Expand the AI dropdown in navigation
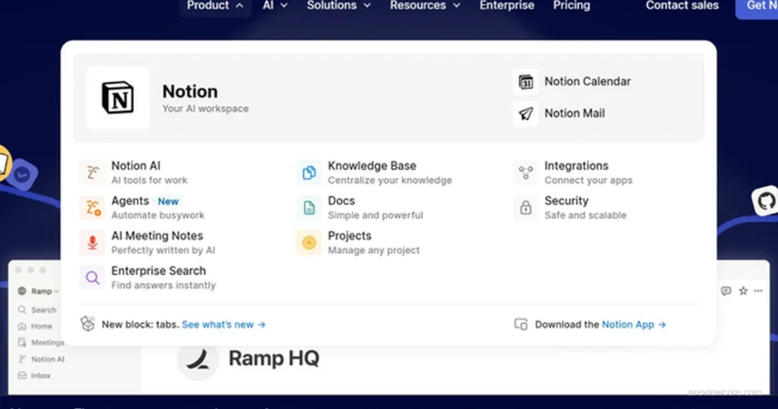This screenshot has height=409, width=778. [275, 5]
